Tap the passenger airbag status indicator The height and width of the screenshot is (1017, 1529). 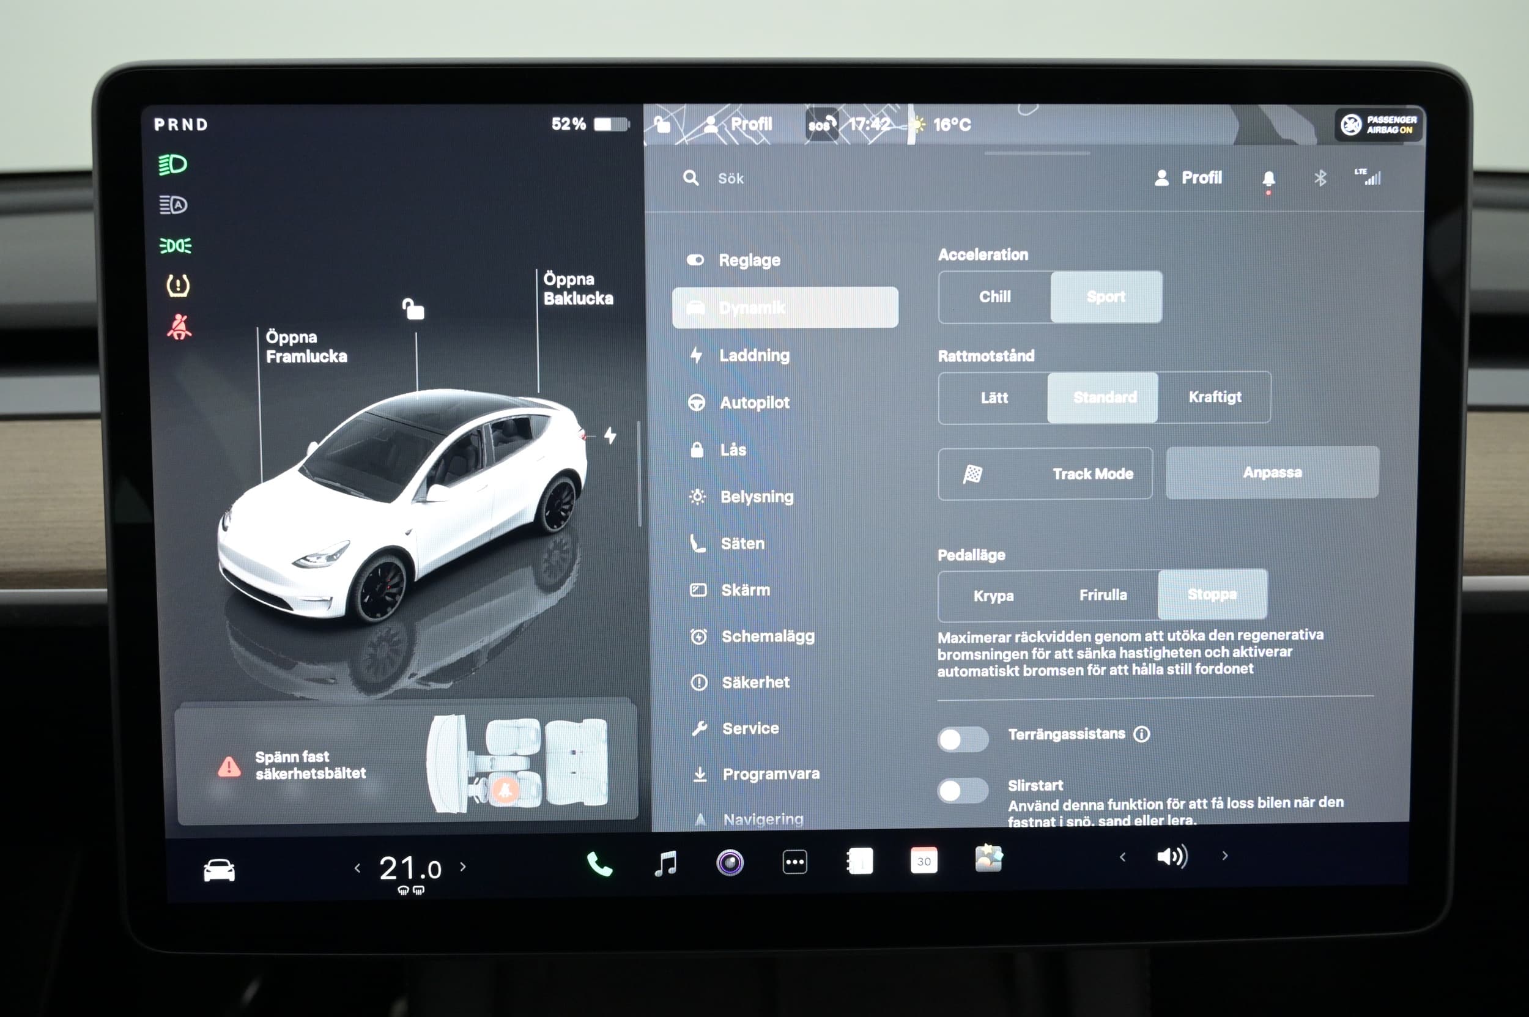click(1379, 124)
